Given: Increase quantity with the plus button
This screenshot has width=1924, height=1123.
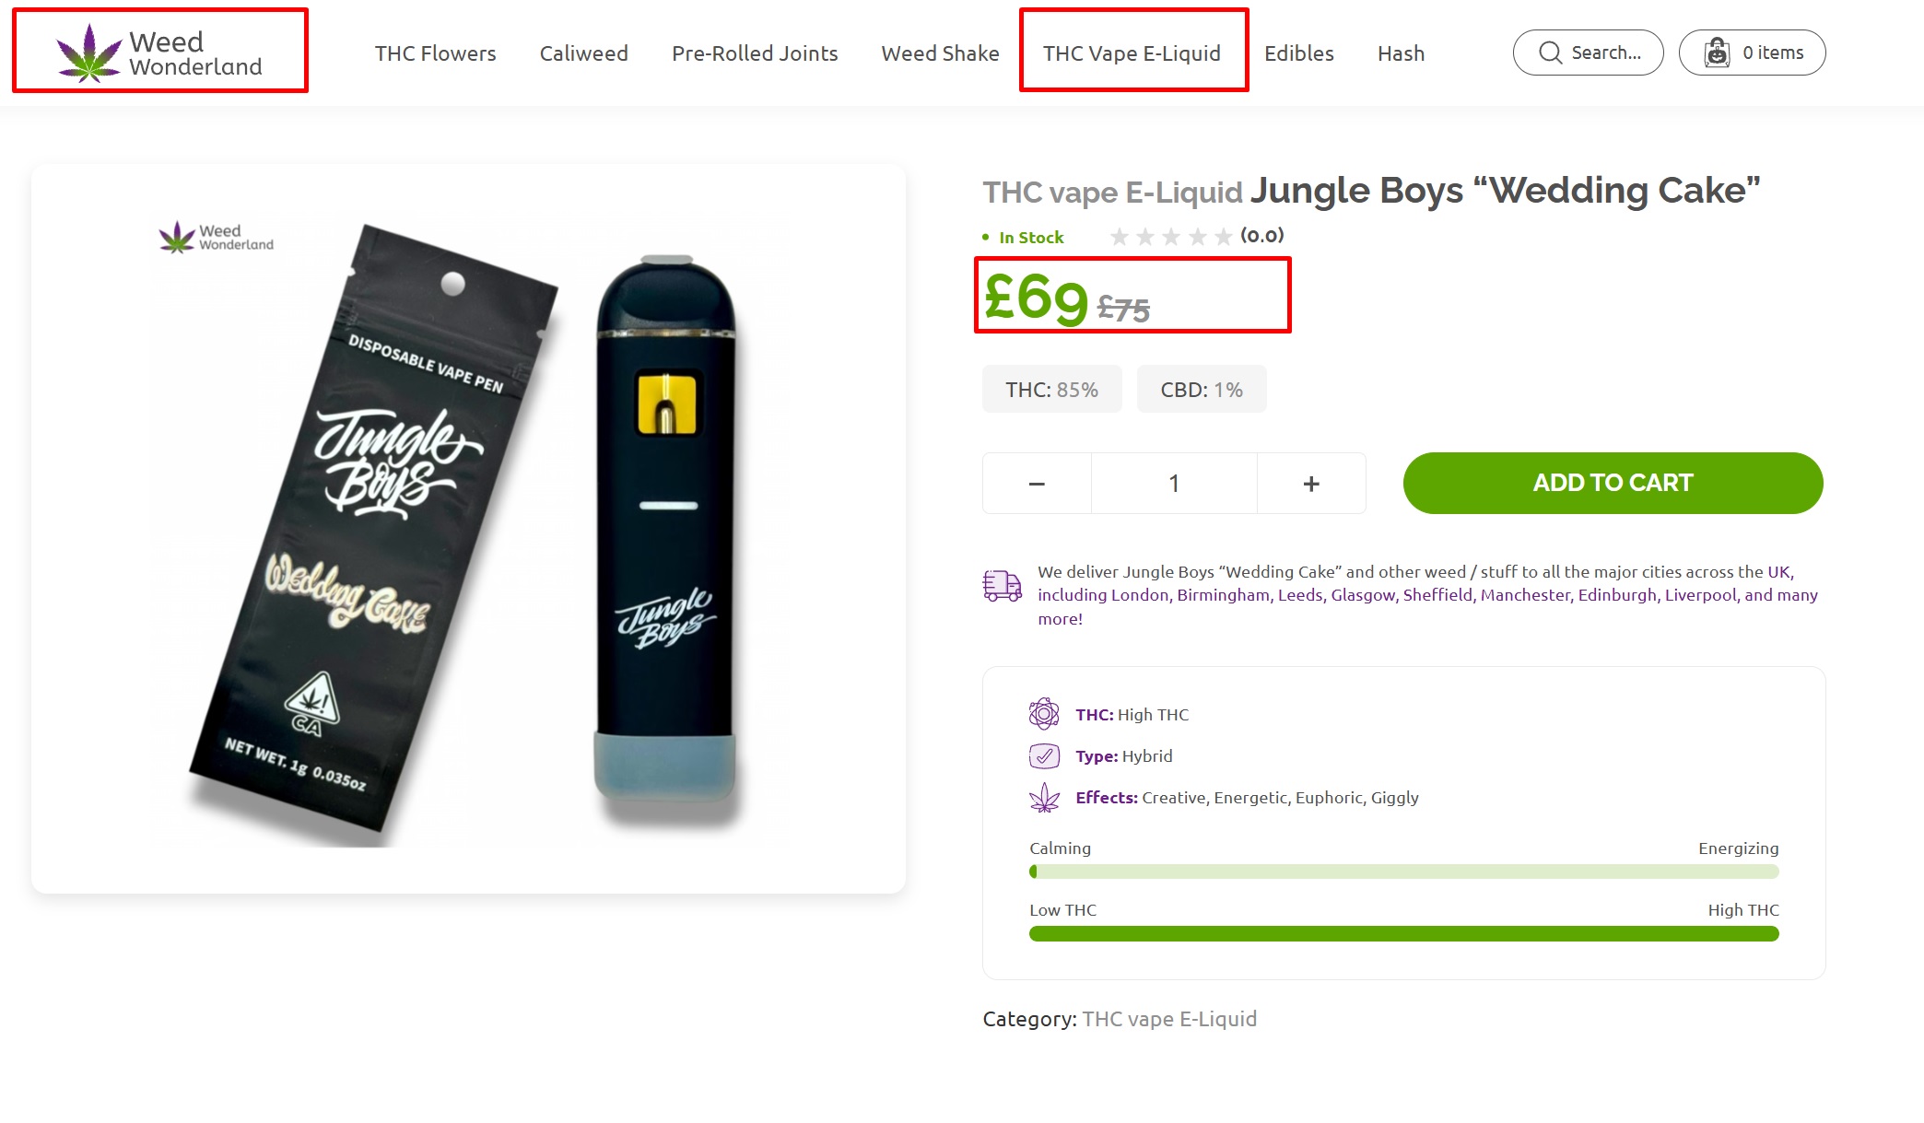Looking at the screenshot, I should point(1311,484).
